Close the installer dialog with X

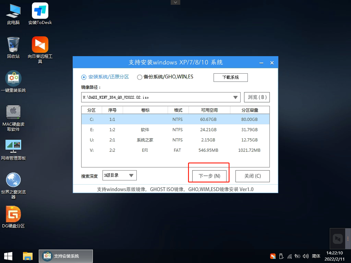[272, 63]
